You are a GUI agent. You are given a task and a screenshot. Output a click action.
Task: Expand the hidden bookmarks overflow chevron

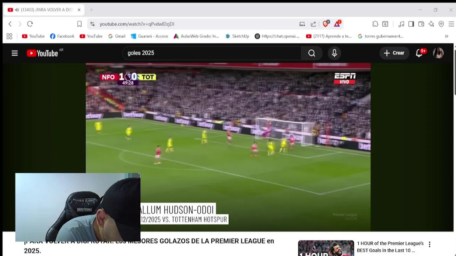click(446, 36)
